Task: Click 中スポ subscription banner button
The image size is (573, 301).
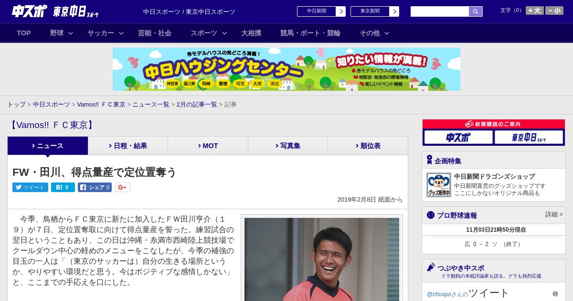Action: [458, 137]
